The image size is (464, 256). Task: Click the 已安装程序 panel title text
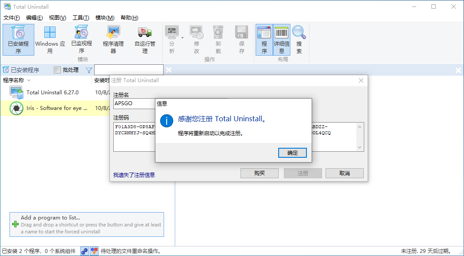[25, 70]
